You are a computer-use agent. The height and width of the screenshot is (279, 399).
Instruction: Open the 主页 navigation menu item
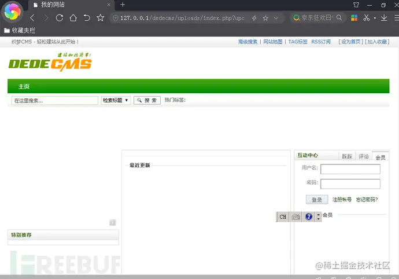[x=24, y=86]
